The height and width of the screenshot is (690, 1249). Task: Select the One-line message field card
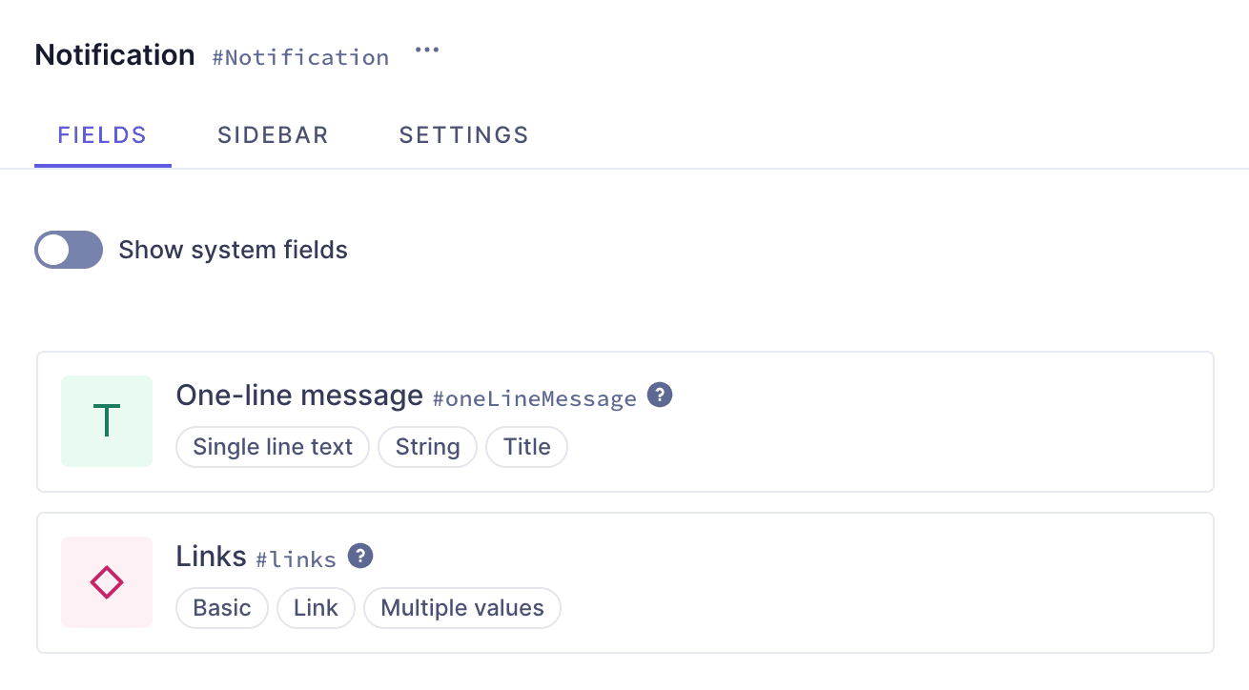coord(858,421)
